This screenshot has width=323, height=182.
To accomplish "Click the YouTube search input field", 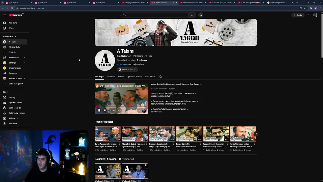I will [154, 15].
